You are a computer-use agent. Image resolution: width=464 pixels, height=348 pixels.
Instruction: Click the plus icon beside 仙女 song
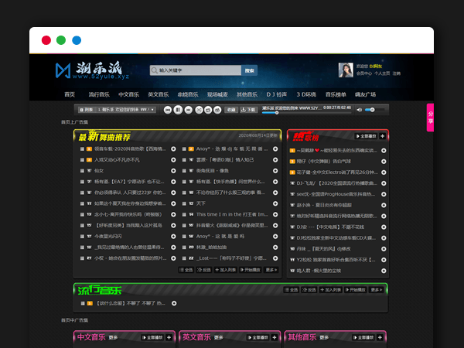click(173, 170)
